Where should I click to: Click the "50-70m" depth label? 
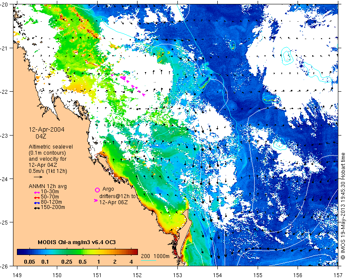point(50,197)
